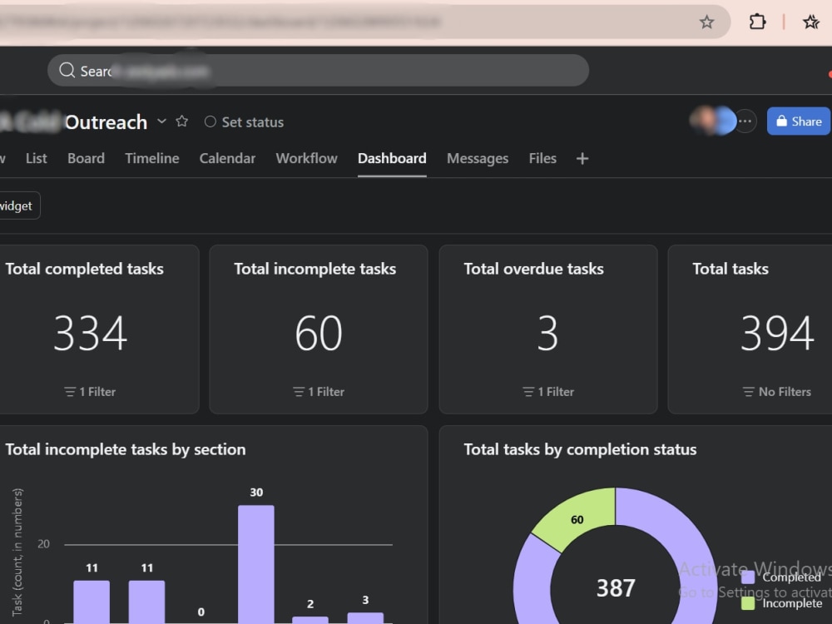Open the 1 Filter under completed tasks
Image resolution: width=832 pixels, height=624 pixels.
[x=90, y=392]
